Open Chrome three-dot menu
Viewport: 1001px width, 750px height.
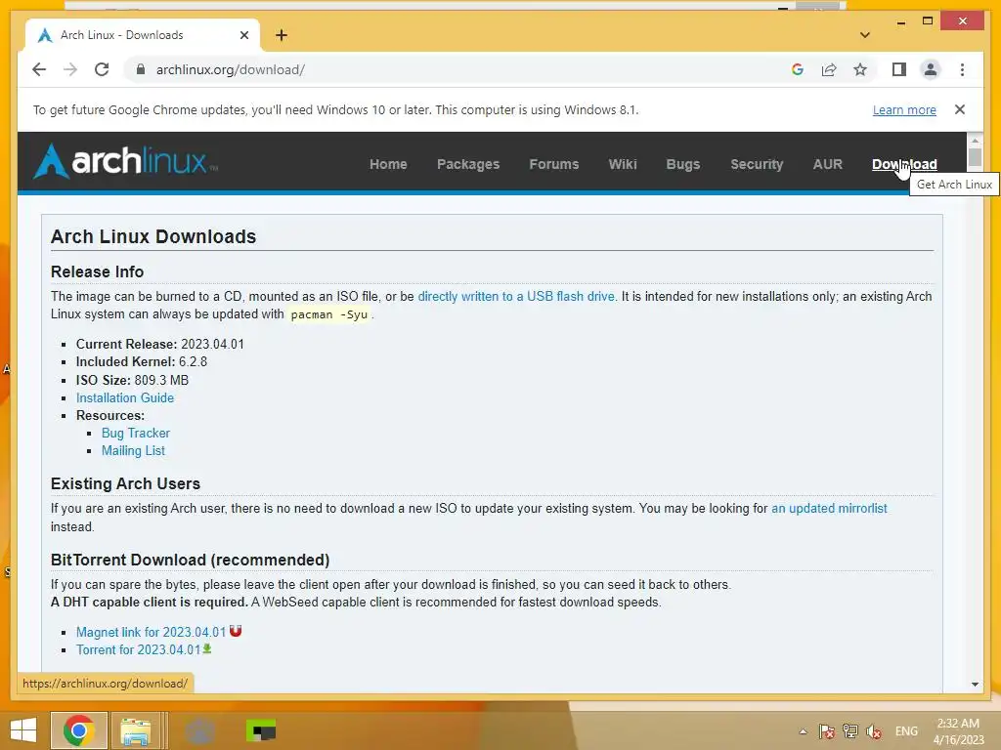click(x=962, y=69)
